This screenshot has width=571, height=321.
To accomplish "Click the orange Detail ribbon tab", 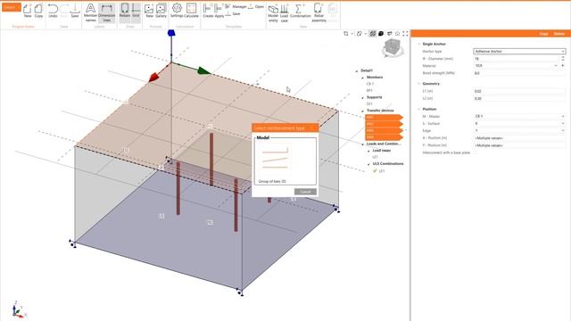I will click(x=12, y=7).
